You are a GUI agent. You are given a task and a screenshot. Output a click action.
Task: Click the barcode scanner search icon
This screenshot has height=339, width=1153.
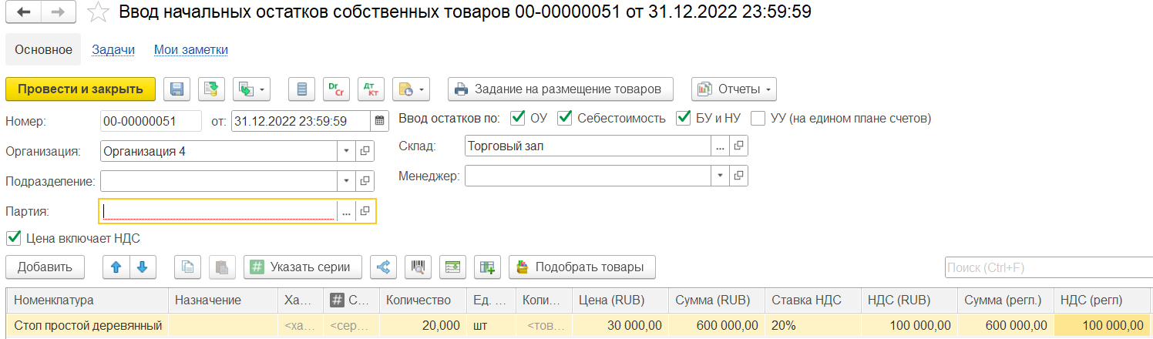(x=418, y=267)
